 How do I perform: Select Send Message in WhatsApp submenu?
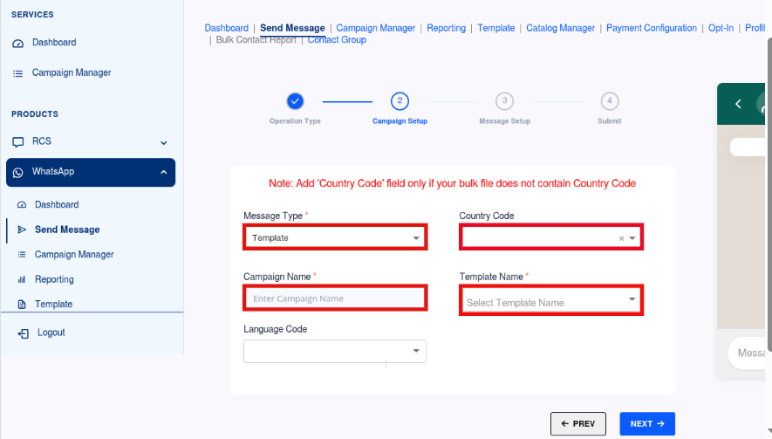point(67,230)
